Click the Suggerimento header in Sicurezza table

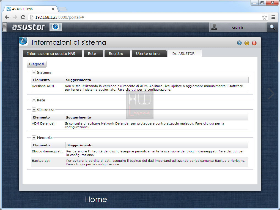[156, 117]
